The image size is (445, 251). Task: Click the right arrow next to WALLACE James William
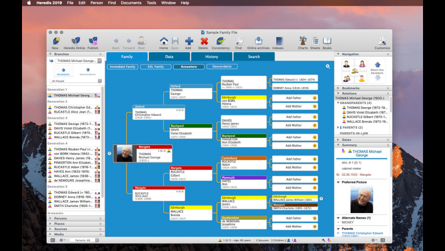point(321,199)
